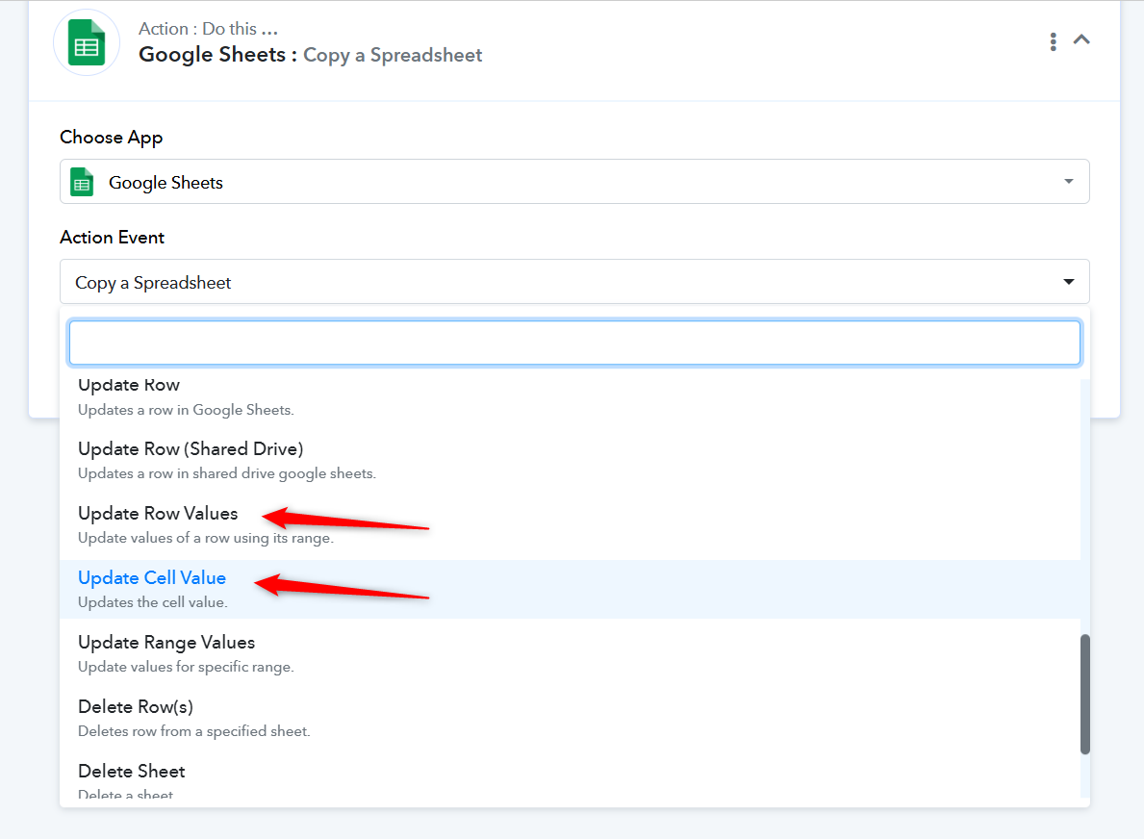Click 'Deletes row from a specified sheet.' text
Viewport: 1144px width, 839px height.
pos(194,731)
